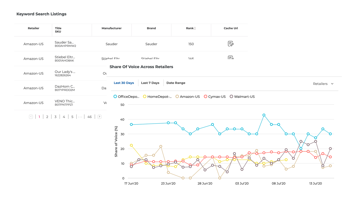The height and width of the screenshot is (200, 356).
Task: Toggle Amazon-US legend series
Action: point(187,97)
